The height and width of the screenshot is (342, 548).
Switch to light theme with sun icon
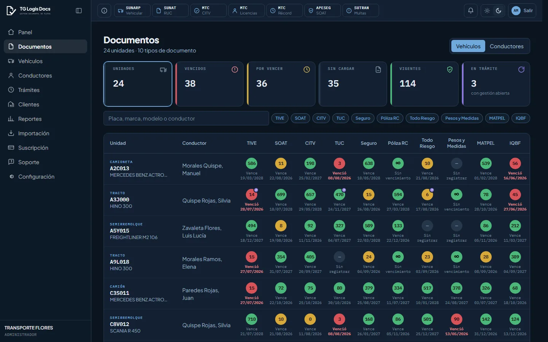[x=487, y=11]
